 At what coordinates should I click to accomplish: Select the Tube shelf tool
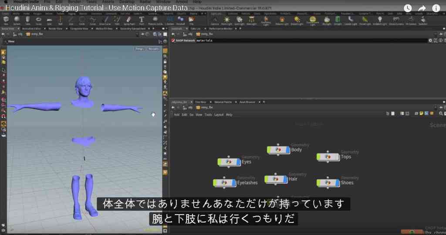(27, 20)
